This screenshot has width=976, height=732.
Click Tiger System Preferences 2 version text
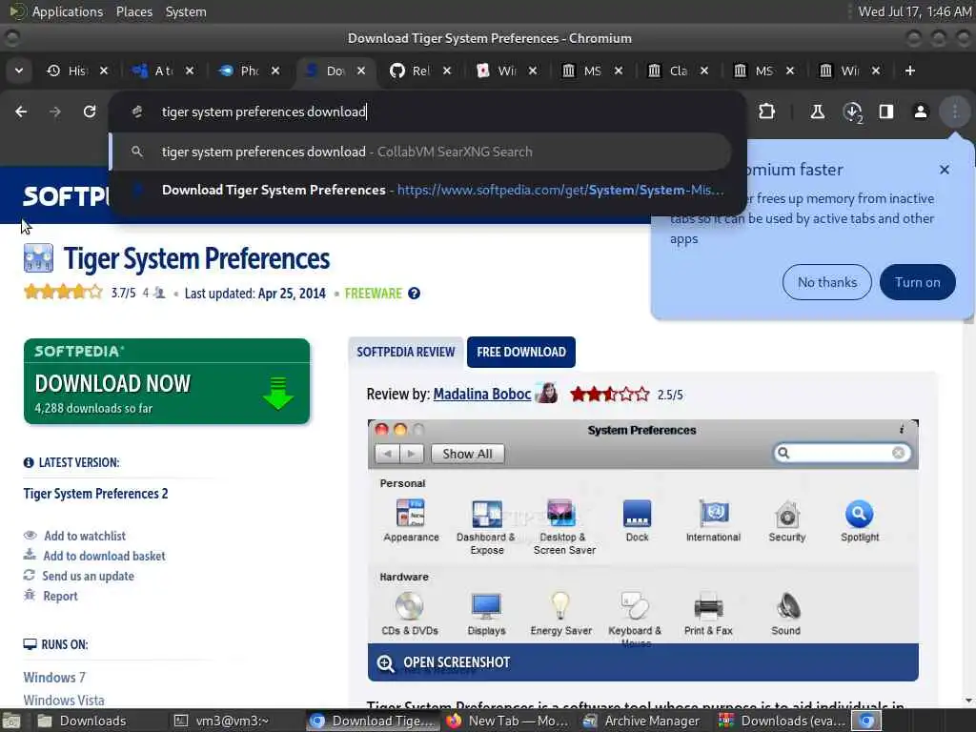coord(96,494)
